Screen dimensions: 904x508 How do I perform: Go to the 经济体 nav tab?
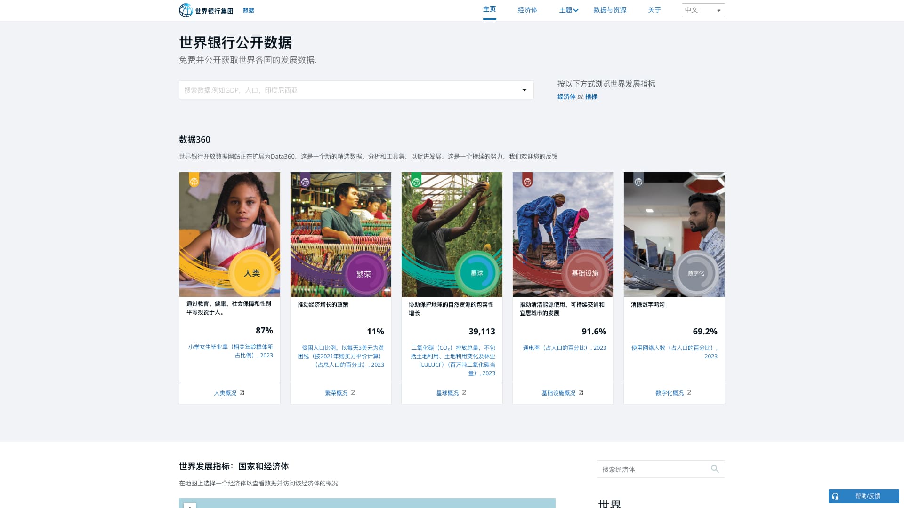pyautogui.click(x=527, y=10)
